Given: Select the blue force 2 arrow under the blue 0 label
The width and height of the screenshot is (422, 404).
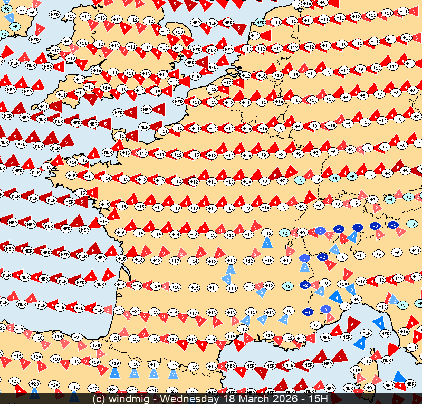Looking at the screenshot, I should (304, 267).
